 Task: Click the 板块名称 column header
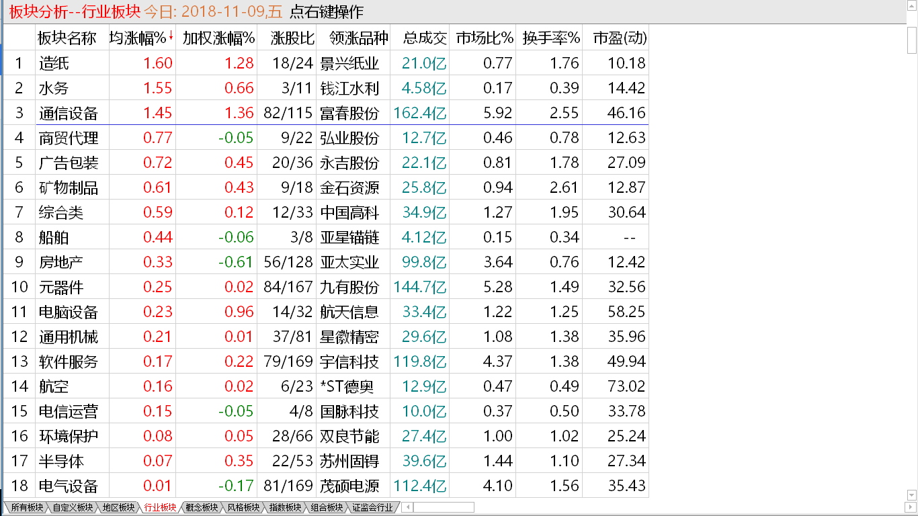tap(67, 38)
